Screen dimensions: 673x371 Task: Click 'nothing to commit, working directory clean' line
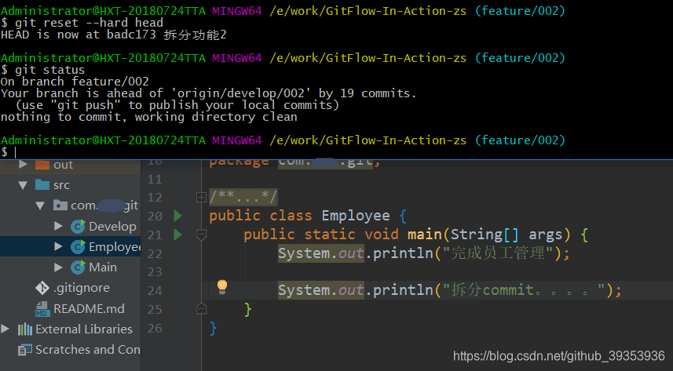pyautogui.click(x=149, y=117)
